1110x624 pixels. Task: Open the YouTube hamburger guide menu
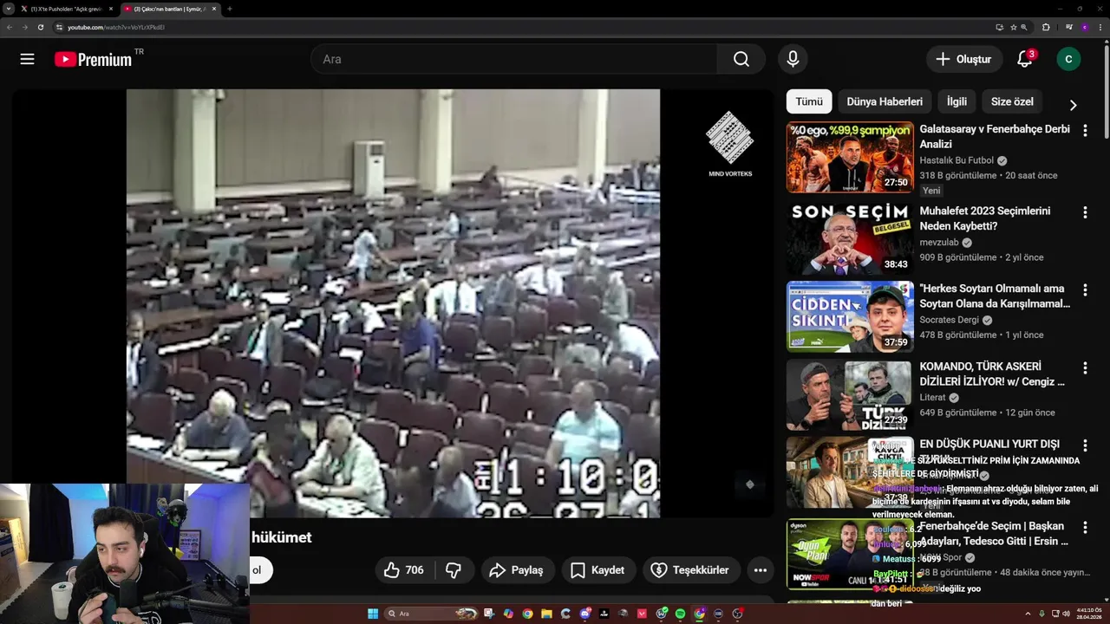click(x=27, y=59)
